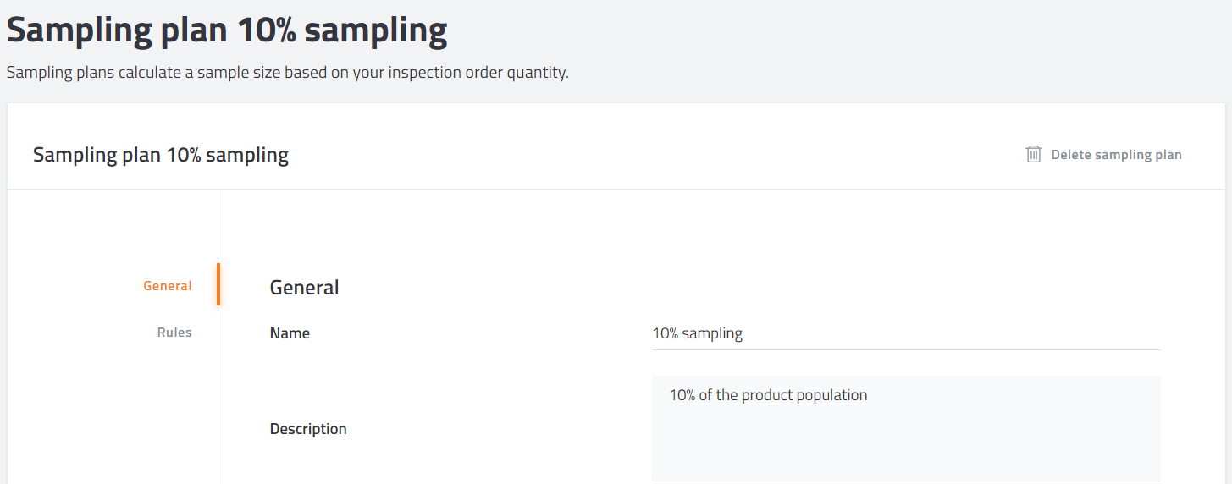1232x484 pixels.
Task: Select the General sidebar tab
Action: click(168, 286)
